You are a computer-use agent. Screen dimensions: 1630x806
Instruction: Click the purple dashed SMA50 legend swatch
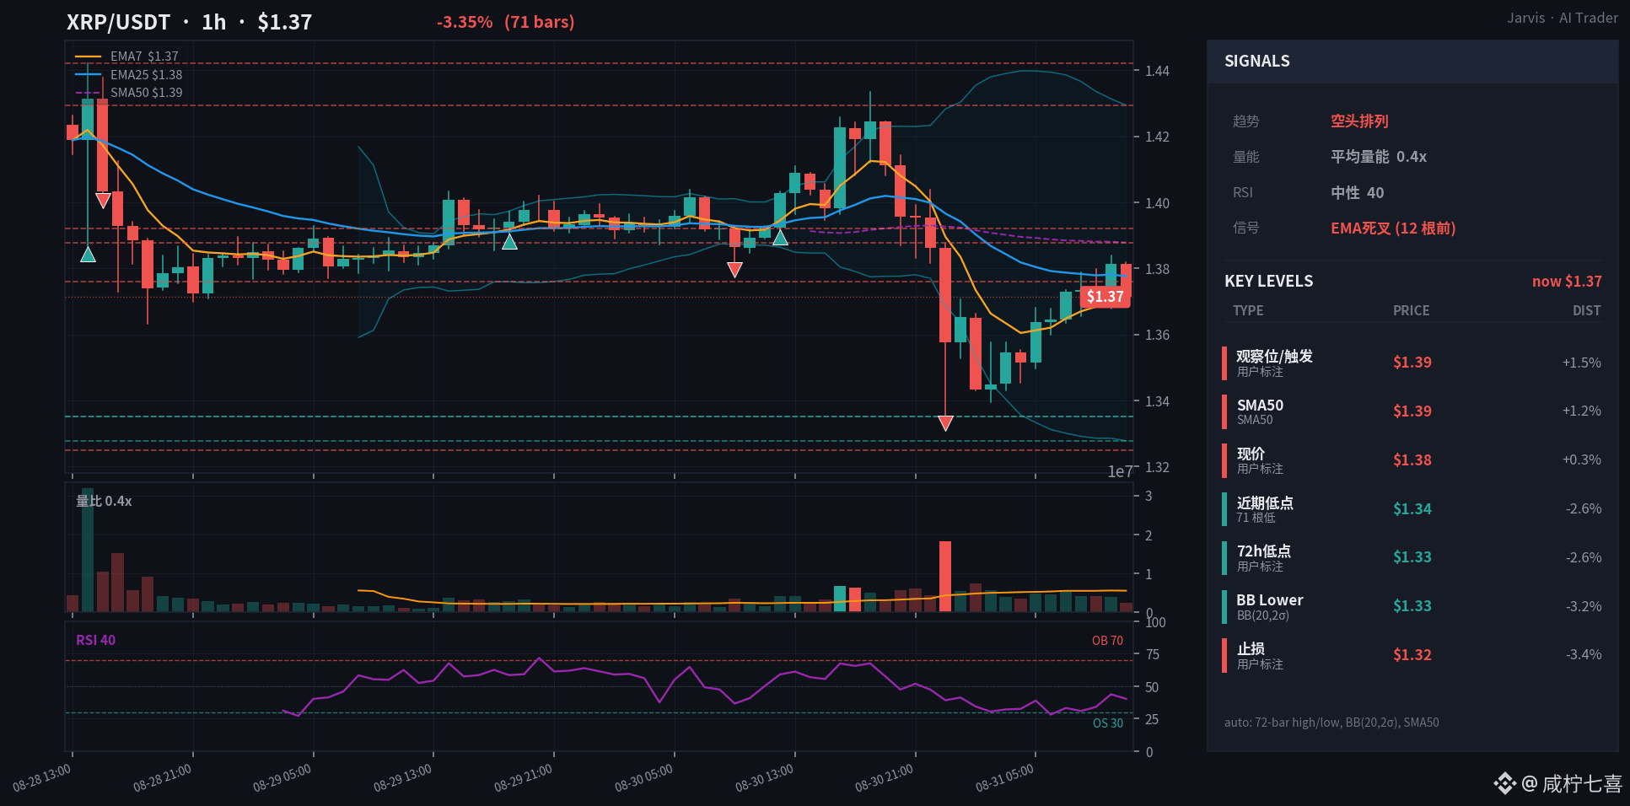click(89, 93)
